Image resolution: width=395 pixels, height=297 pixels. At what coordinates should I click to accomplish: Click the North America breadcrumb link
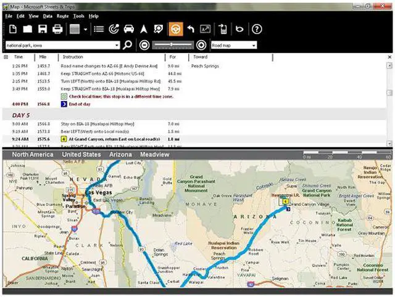click(x=33, y=155)
